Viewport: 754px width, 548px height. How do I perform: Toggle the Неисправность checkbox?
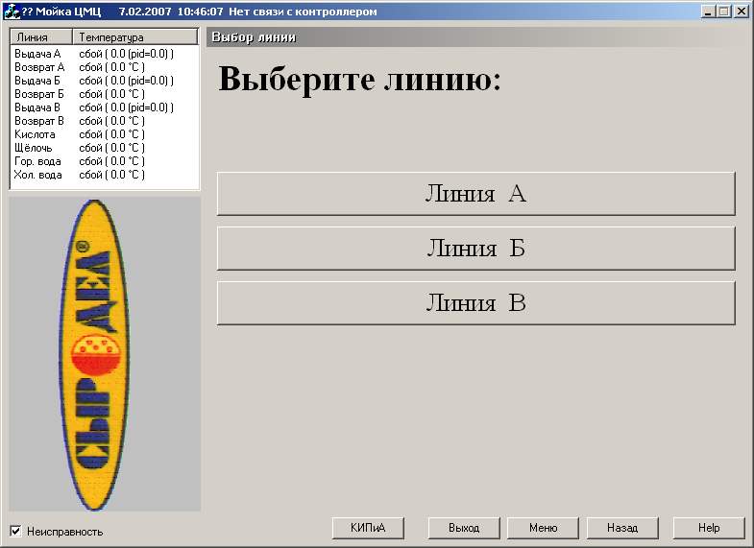coord(16,531)
